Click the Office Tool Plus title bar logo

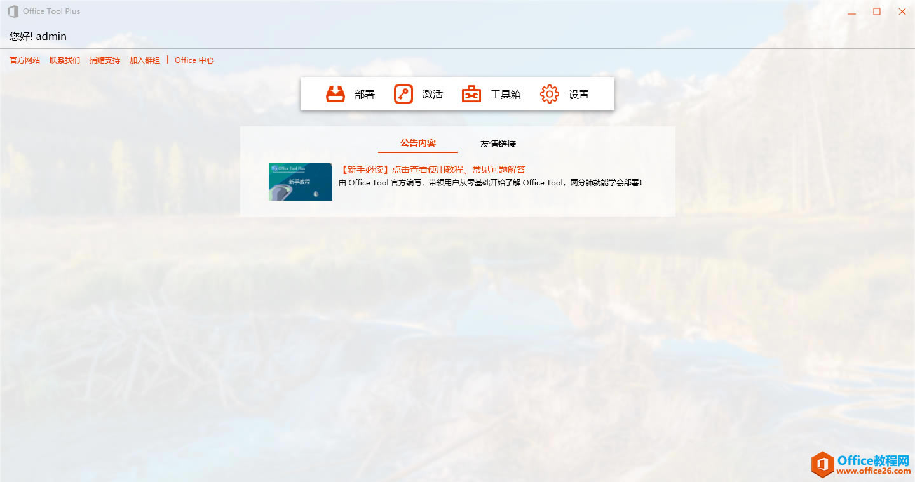point(11,11)
